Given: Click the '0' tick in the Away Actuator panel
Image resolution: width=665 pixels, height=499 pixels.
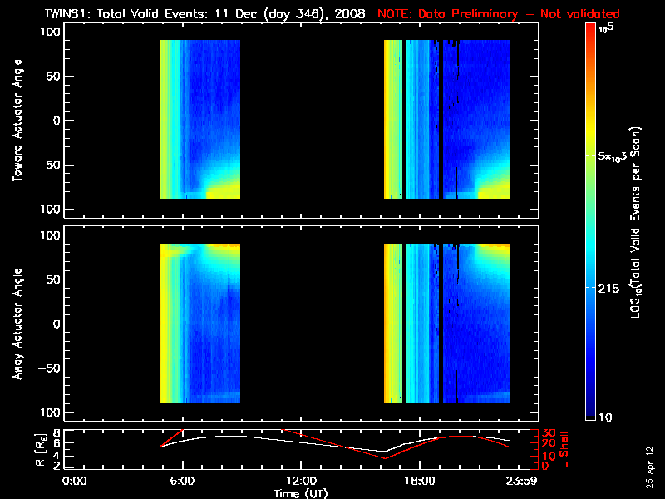Looking at the screenshot, I should coord(57,324).
